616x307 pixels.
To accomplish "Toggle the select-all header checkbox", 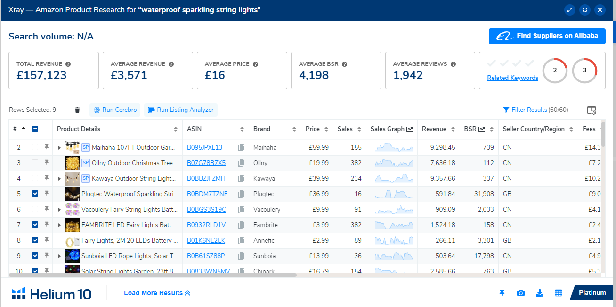I will tap(35, 129).
